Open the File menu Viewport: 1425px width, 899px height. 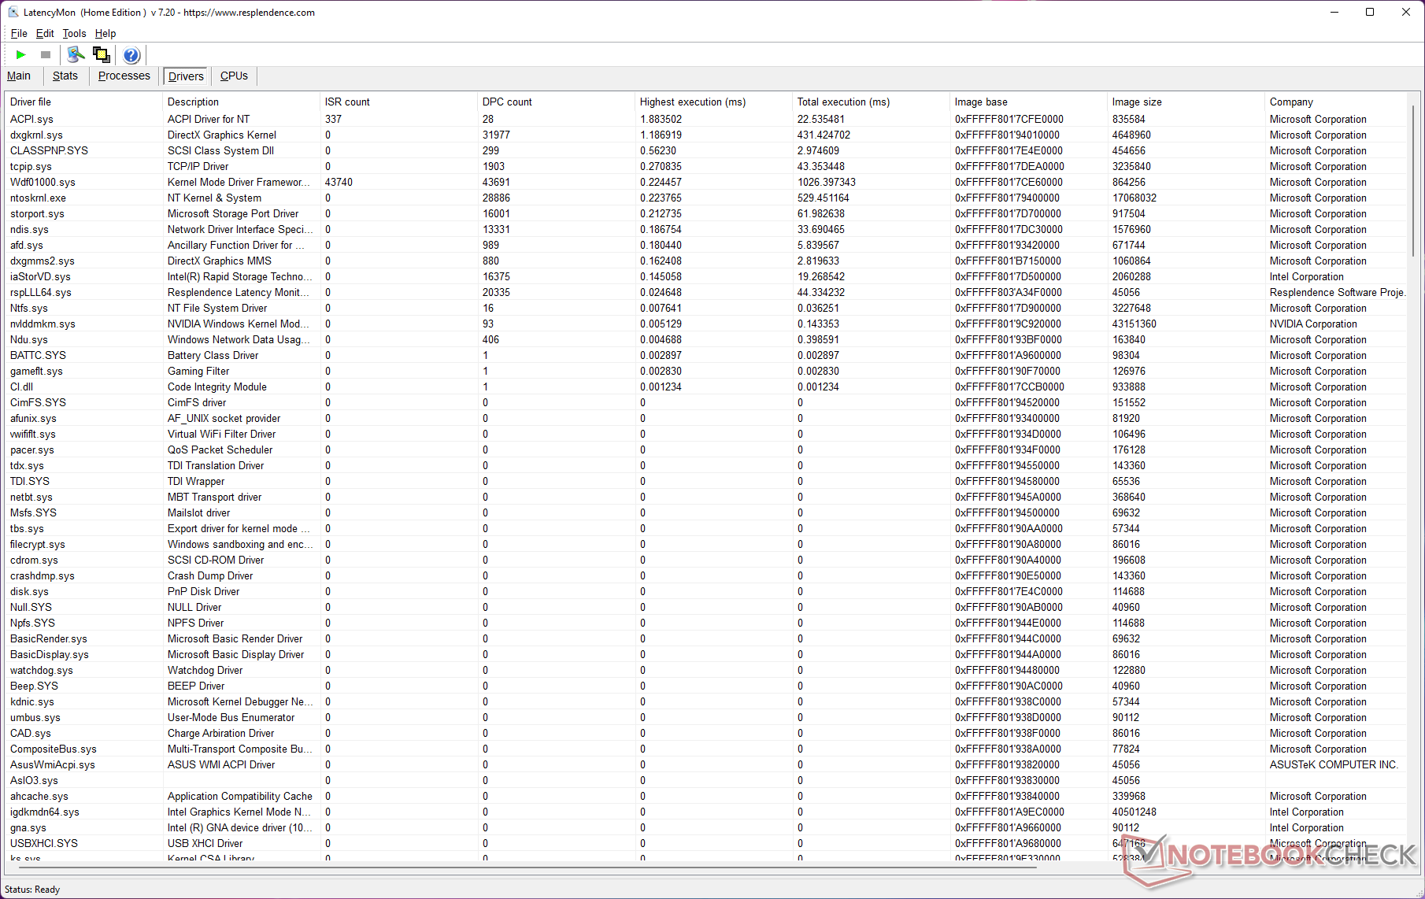click(19, 33)
